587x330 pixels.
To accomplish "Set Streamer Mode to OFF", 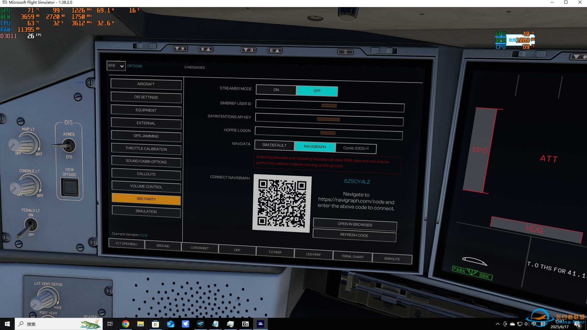I will click(x=317, y=91).
